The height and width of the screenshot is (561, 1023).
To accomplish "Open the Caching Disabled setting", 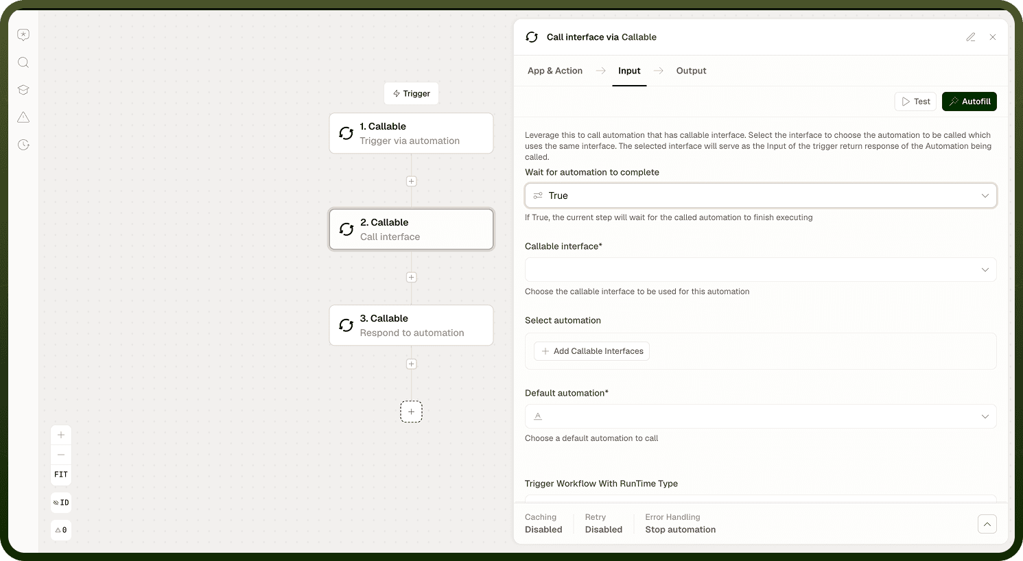I will 543,523.
